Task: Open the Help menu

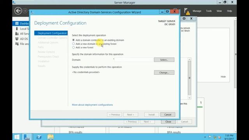Action: (229, 11)
